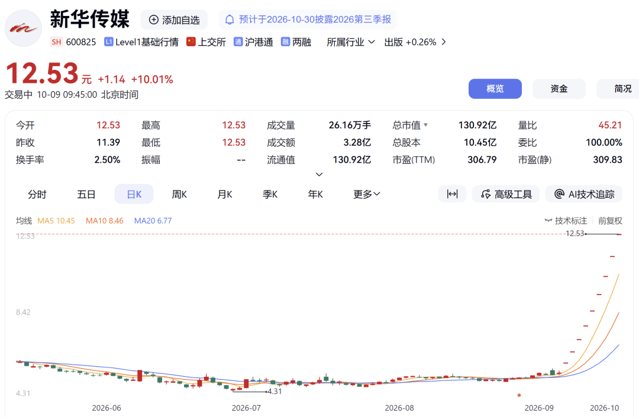
Task: Click the 两融 badge icon
Action: 285,41
